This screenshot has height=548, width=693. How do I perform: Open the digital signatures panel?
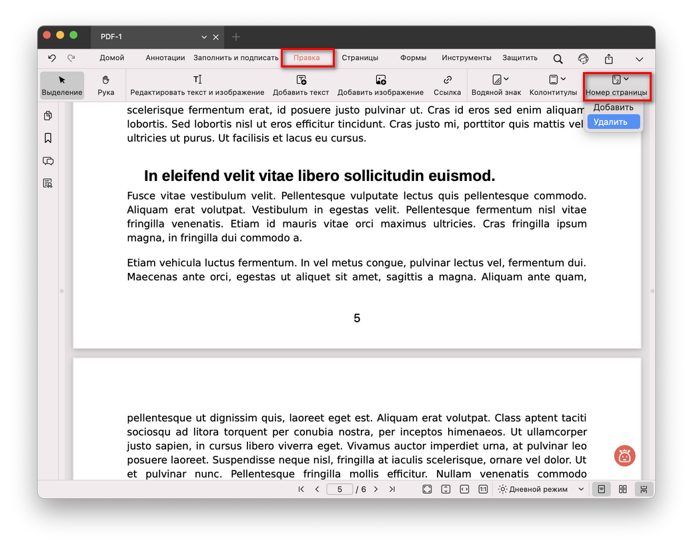pyautogui.click(x=47, y=182)
